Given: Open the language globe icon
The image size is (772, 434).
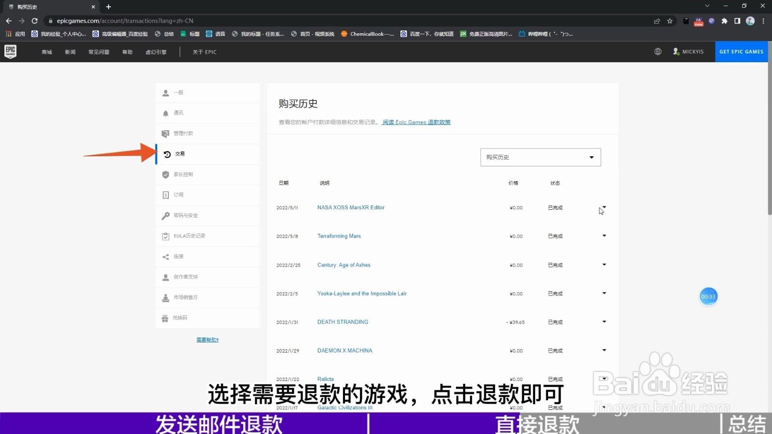Looking at the screenshot, I should click(x=658, y=52).
